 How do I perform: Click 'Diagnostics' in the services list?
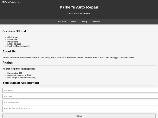point(13,42)
